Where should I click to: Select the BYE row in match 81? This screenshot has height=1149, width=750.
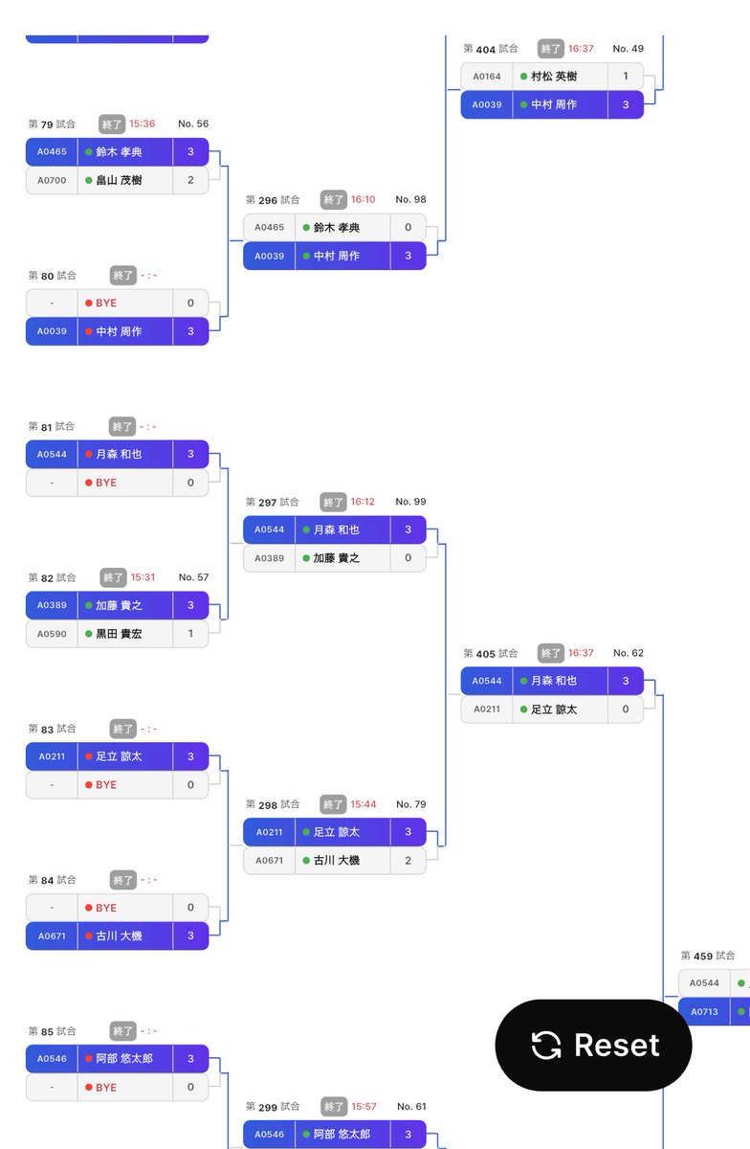tap(117, 483)
